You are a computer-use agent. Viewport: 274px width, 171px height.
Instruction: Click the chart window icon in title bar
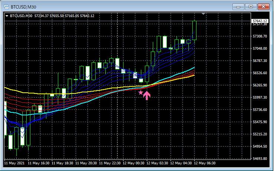pyautogui.click(x=6, y=7)
